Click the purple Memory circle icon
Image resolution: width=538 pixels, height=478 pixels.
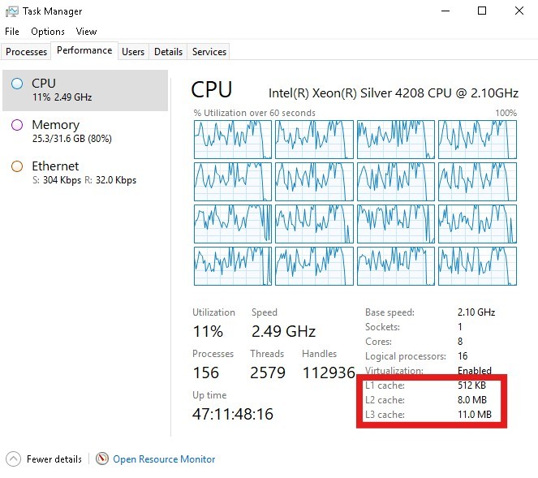[x=16, y=125]
